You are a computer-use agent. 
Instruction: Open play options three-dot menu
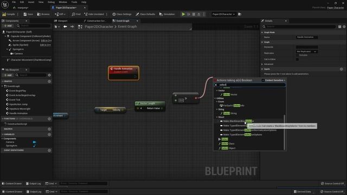204,14
